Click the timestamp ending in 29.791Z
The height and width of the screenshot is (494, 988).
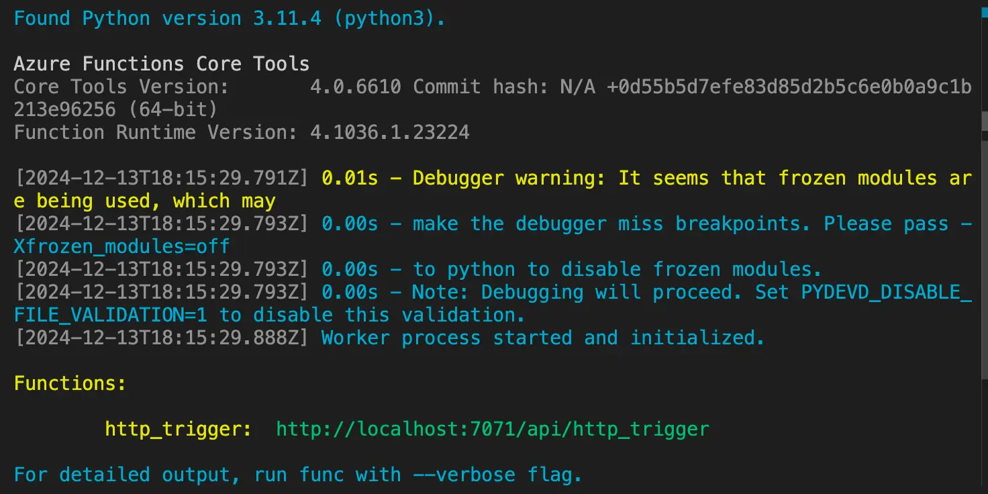(x=162, y=178)
